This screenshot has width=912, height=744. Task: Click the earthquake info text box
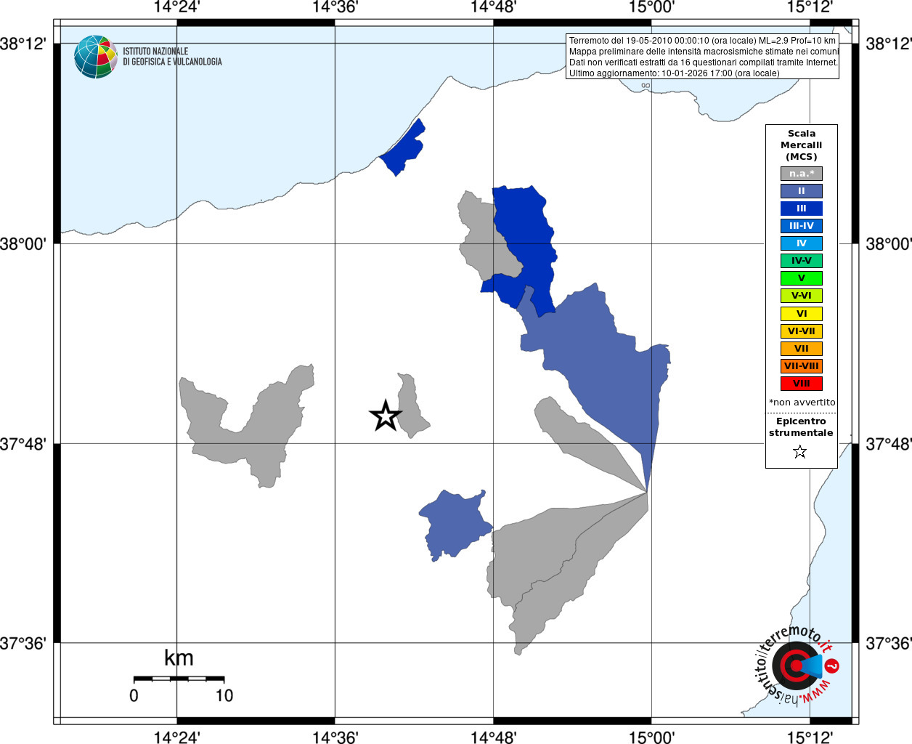[702, 57]
